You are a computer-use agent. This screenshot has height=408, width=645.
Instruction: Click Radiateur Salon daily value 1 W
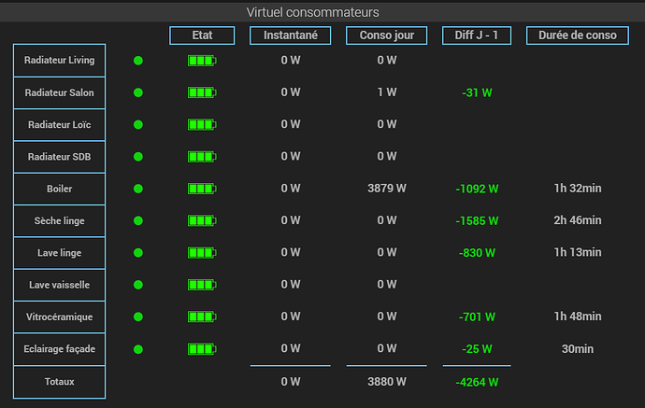(x=387, y=92)
